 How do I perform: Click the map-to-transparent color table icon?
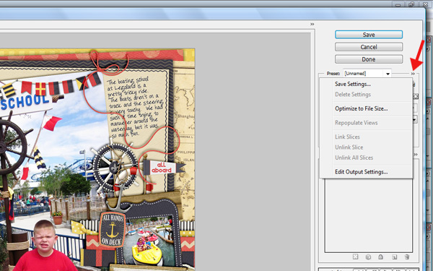pyautogui.click(x=355, y=257)
